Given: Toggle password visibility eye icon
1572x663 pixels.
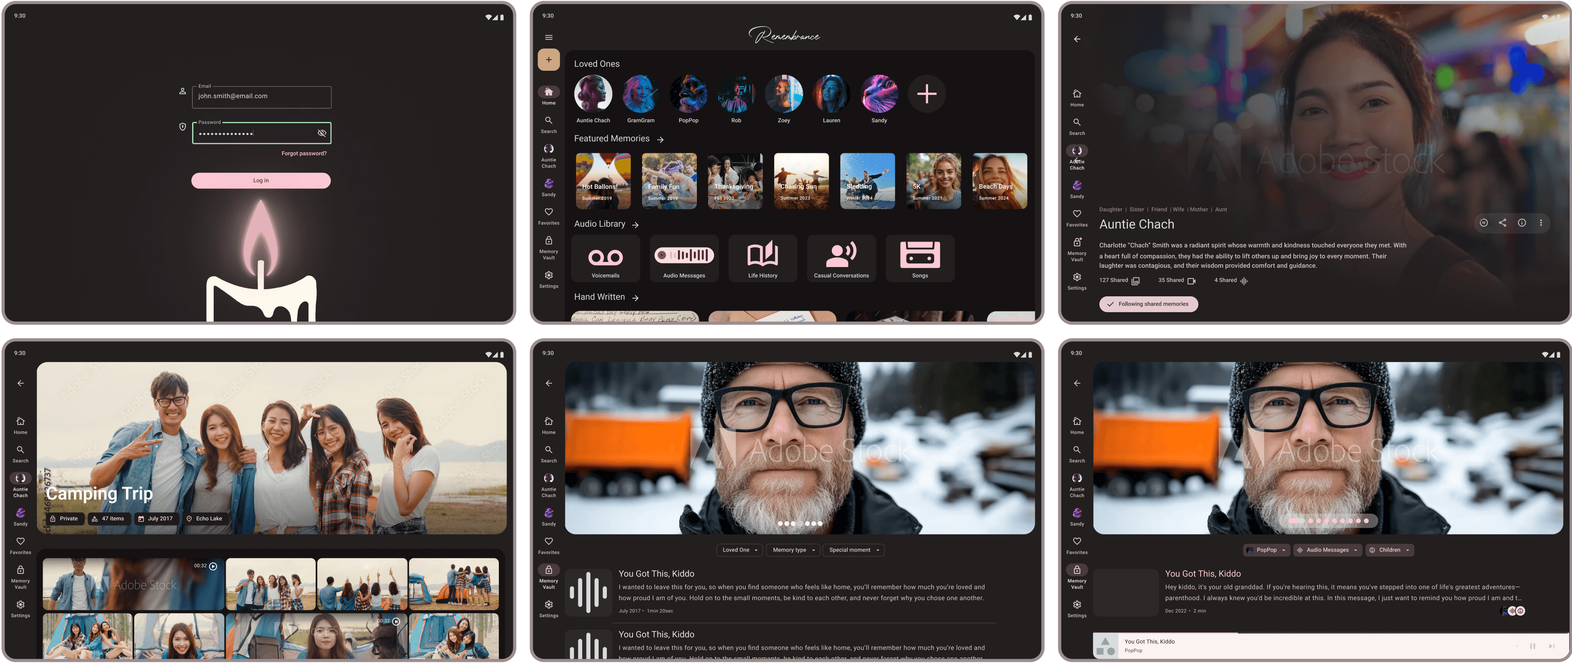Looking at the screenshot, I should click(322, 133).
